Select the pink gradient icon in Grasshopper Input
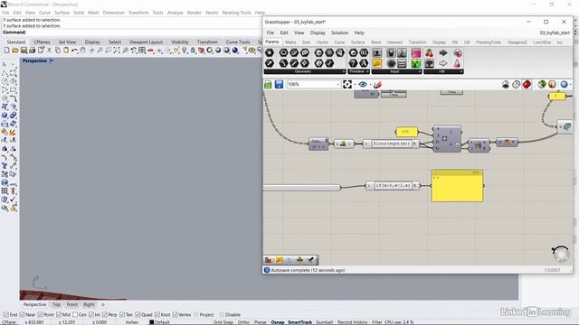This screenshot has height=325, width=579. pyautogui.click(x=416, y=52)
